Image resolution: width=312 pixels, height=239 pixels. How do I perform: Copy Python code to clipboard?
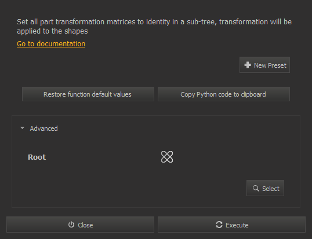(x=224, y=94)
